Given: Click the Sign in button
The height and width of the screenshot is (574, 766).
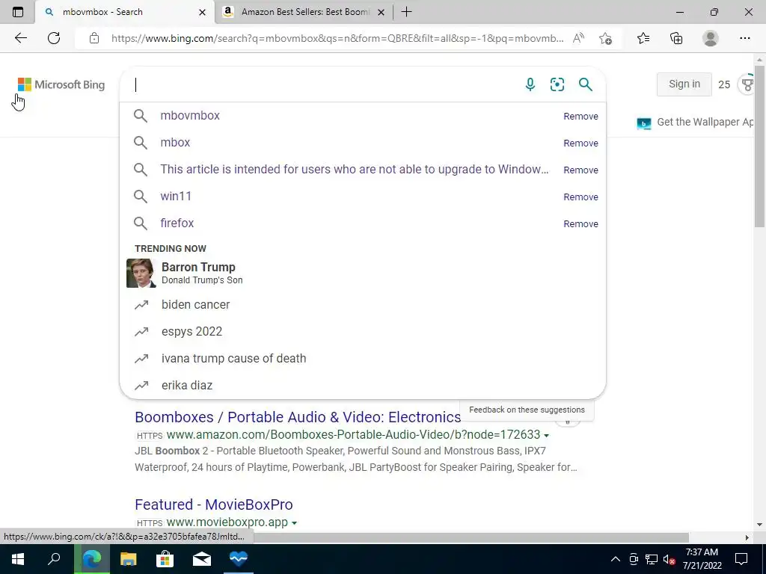Looking at the screenshot, I should 684,84.
